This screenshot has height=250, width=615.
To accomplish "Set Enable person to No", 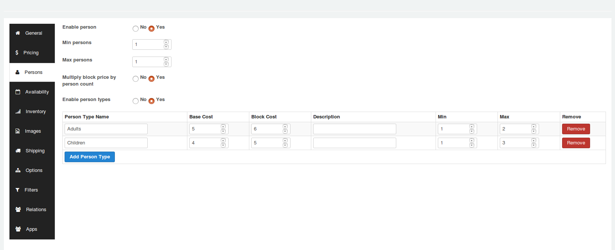I will [x=136, y=29].
